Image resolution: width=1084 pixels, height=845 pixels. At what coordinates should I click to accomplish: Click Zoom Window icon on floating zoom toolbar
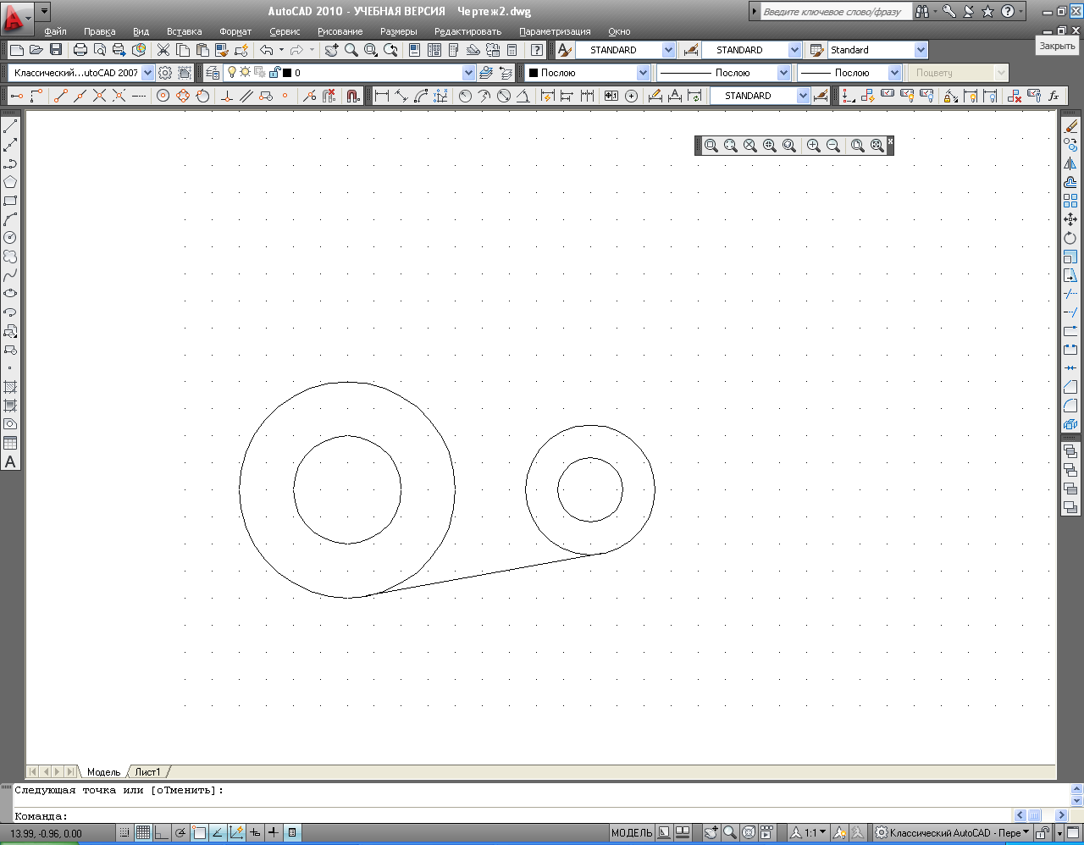[x=711, y=146]
